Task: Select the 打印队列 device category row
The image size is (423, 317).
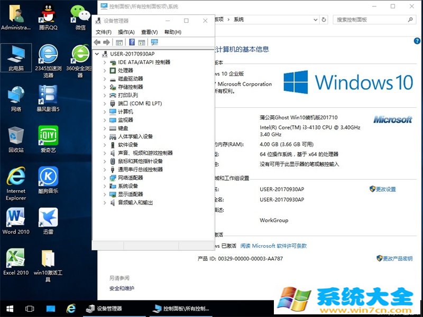Action: point(124,95)
